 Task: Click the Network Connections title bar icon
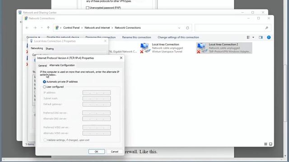coord(26,18)
